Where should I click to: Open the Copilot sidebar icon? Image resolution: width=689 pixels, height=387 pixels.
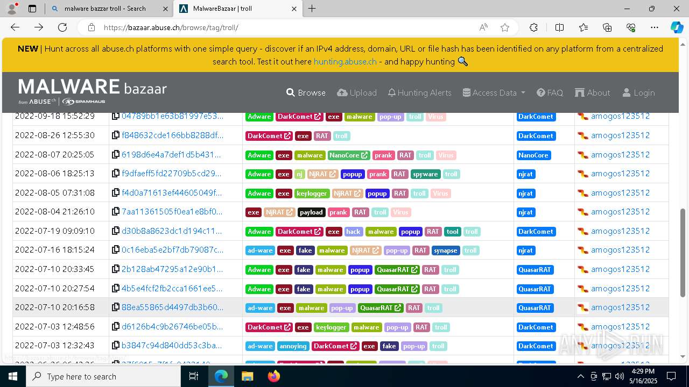[677, 27]
